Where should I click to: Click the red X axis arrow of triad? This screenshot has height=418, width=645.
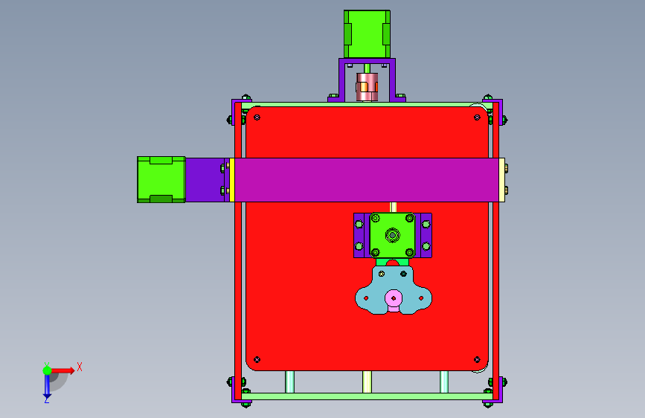64,370
